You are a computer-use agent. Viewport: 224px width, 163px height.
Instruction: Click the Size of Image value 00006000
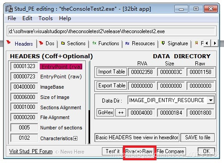pos(24,97)
